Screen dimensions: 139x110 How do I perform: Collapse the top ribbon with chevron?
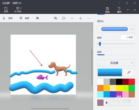tap(135, 10)
